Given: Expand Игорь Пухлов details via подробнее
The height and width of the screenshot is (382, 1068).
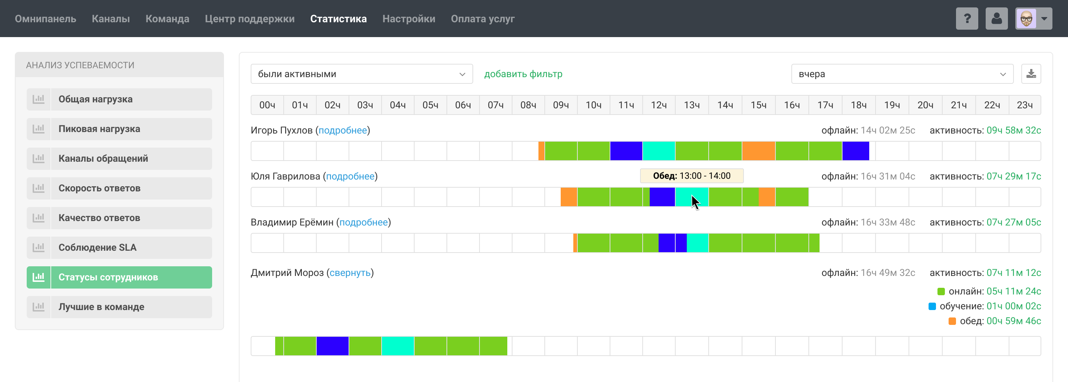Looking at the screenshot, I should pyautogui.click(x=342, y=130).
